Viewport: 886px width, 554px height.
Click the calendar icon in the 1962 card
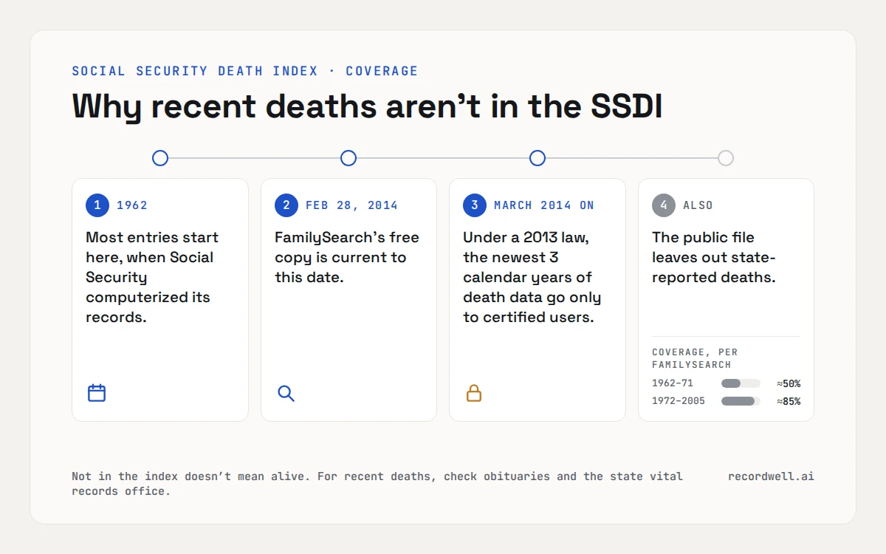97,393
